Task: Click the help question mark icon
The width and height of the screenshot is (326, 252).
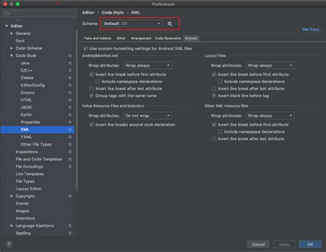Action: pos(9,244)
